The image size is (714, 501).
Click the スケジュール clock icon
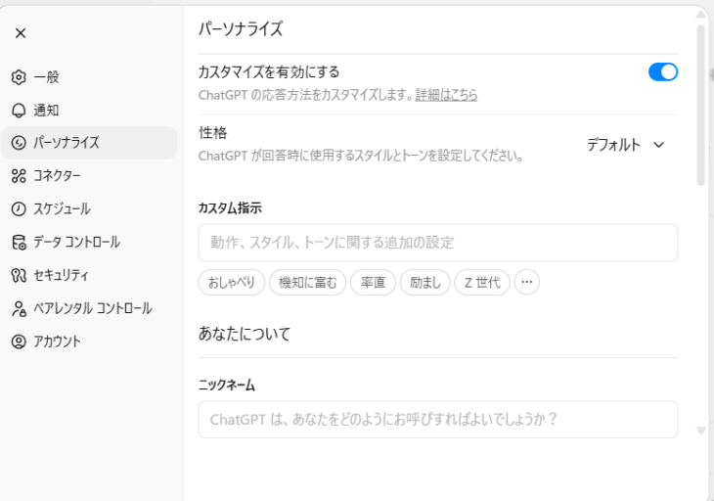[x=18, y=209]
